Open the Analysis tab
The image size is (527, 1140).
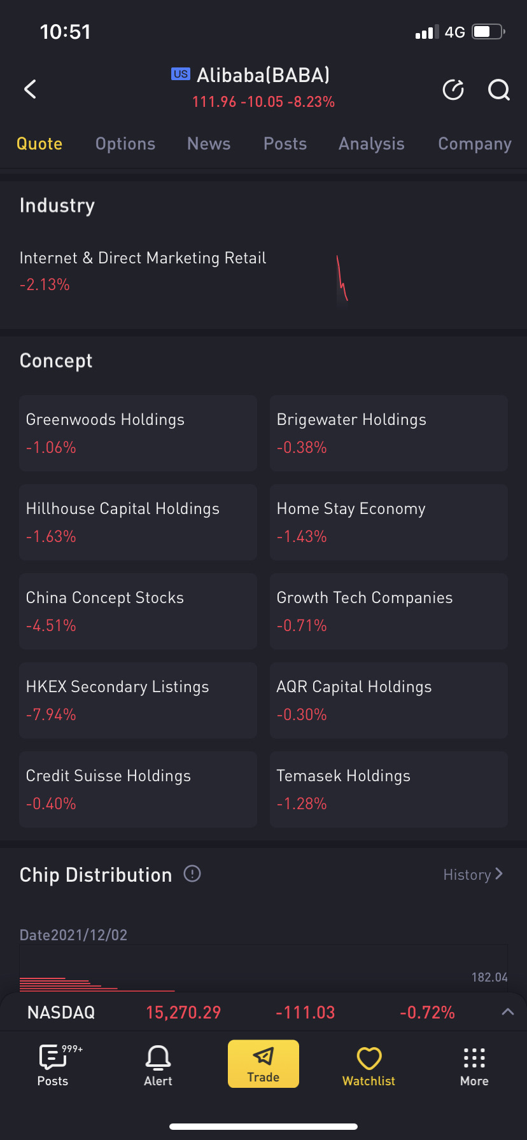point(372,144)
